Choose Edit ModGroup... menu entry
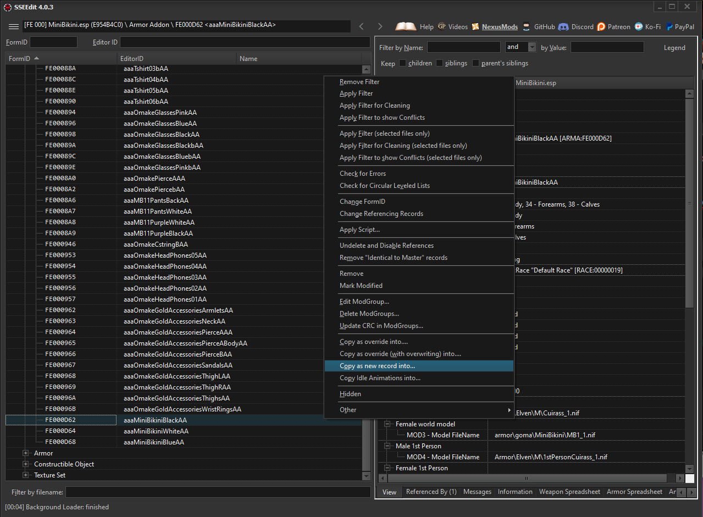This screenshot has width=703, height=517. tap(419, 302)
